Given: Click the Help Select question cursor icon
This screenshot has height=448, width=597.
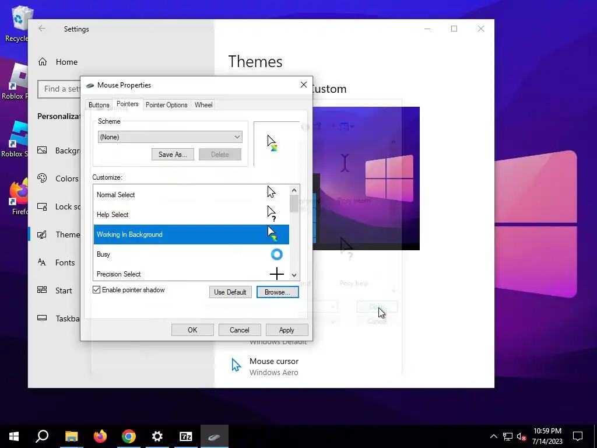Looking at the screenshot, I should pos(272,213).
